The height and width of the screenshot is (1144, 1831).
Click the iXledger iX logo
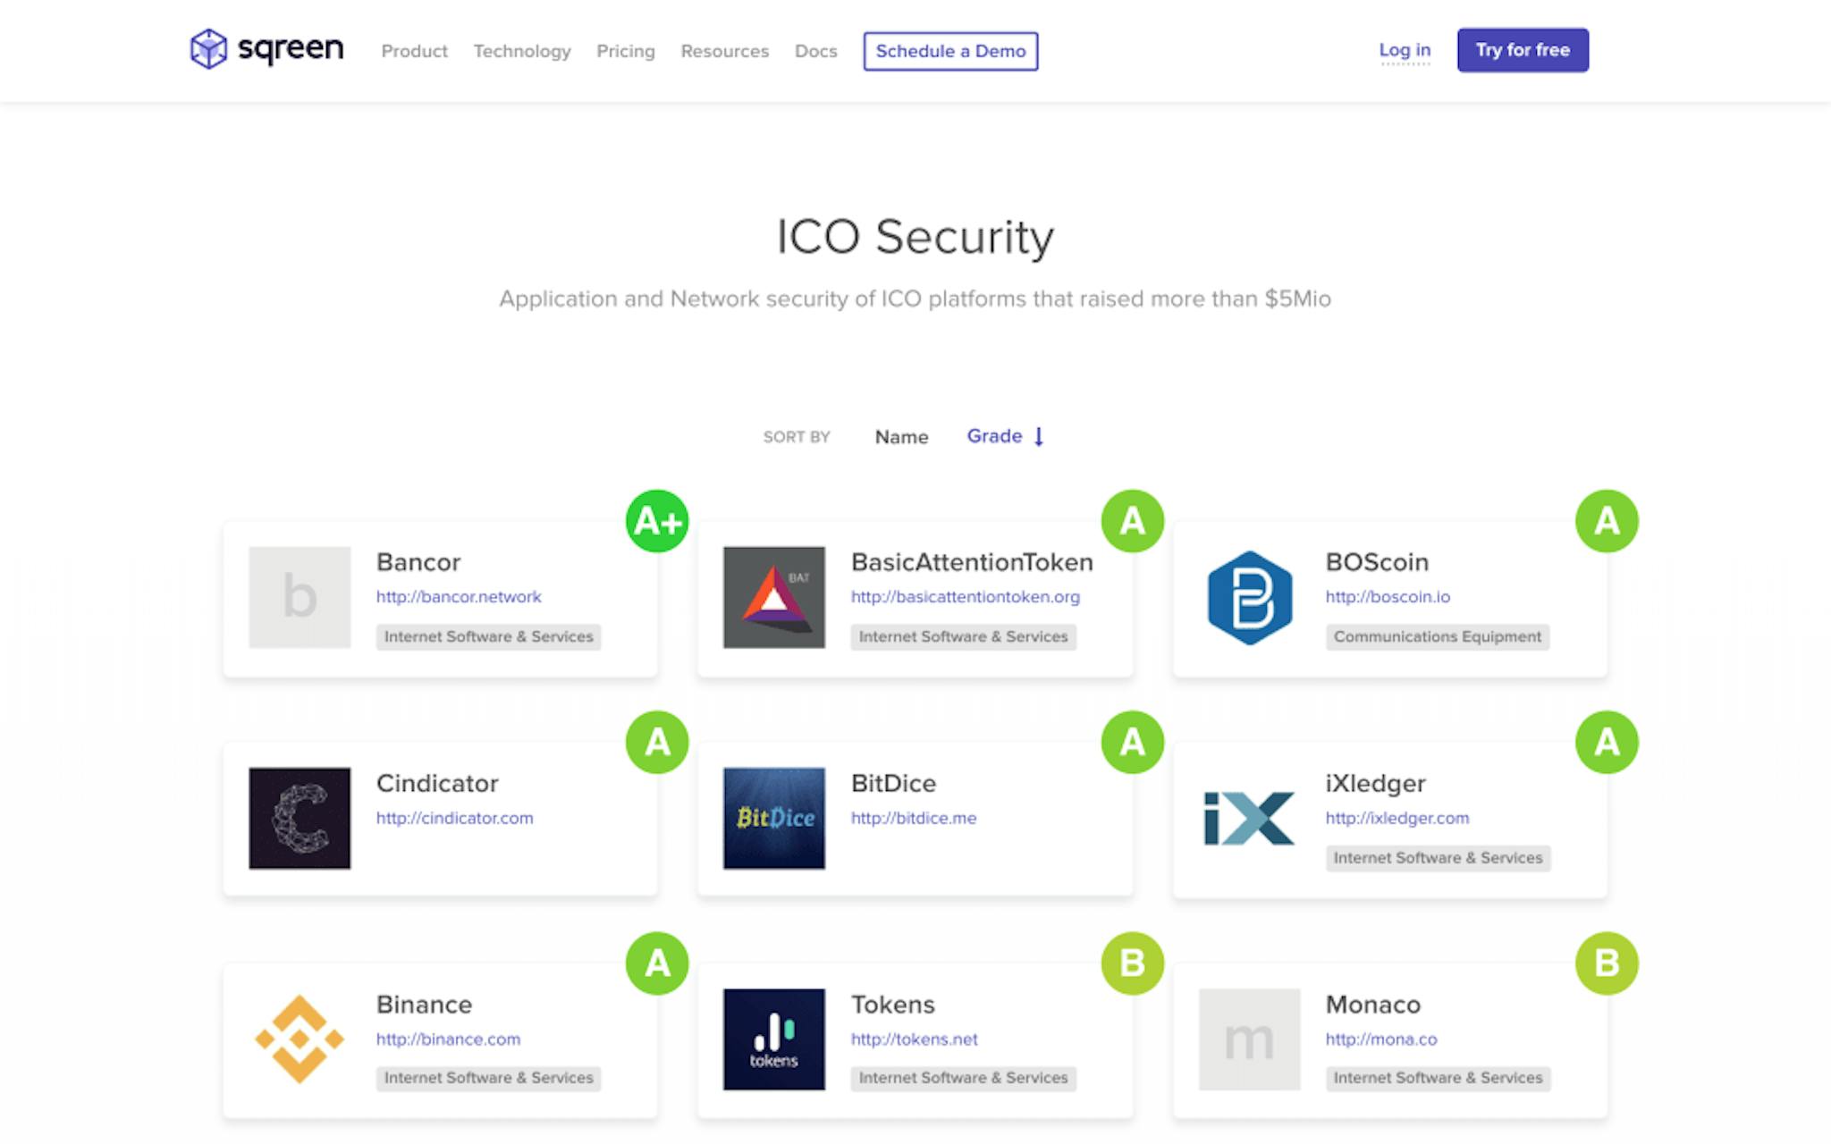pos(1249,818)
